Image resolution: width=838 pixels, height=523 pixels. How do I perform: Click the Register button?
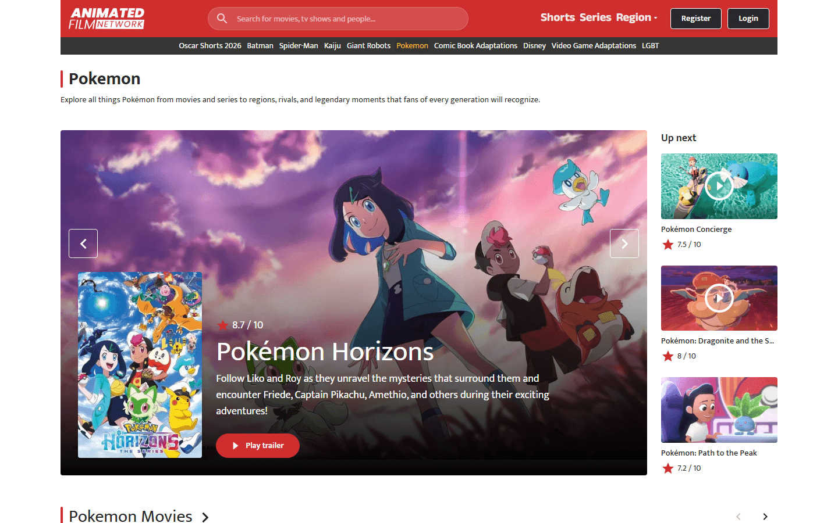[x=696, y=19]
